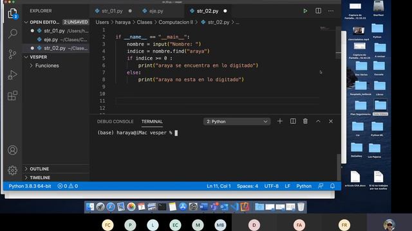Maximize the panel with the up chevron
The image size is (412, 231).
318,121
